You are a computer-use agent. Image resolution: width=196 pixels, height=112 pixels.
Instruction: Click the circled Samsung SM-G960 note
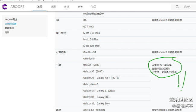[165, 69]
